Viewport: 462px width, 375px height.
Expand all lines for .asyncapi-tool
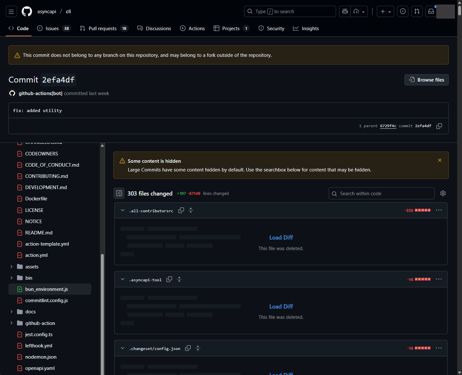179,279
